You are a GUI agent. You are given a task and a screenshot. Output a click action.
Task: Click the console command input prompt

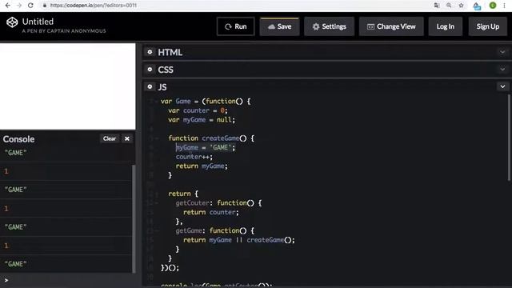coord(69,280)
